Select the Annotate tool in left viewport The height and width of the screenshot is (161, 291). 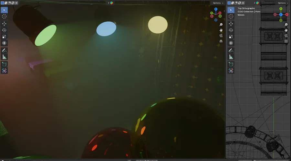4,50
